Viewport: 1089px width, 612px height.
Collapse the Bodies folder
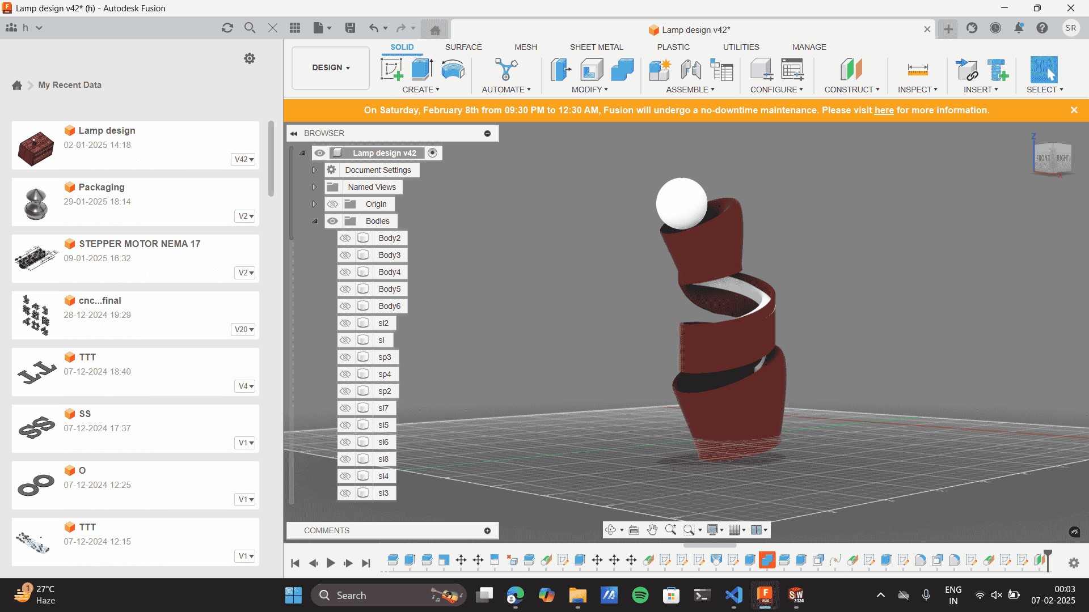315,221
